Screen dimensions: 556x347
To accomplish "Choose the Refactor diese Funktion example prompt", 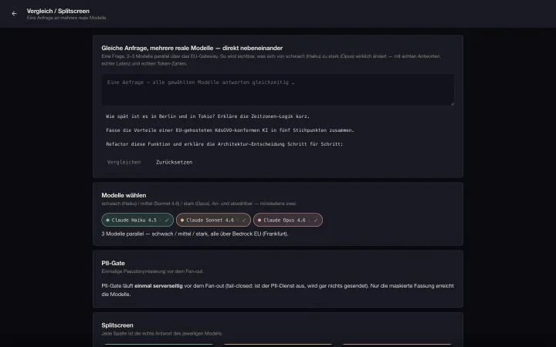I will (225, 143).
